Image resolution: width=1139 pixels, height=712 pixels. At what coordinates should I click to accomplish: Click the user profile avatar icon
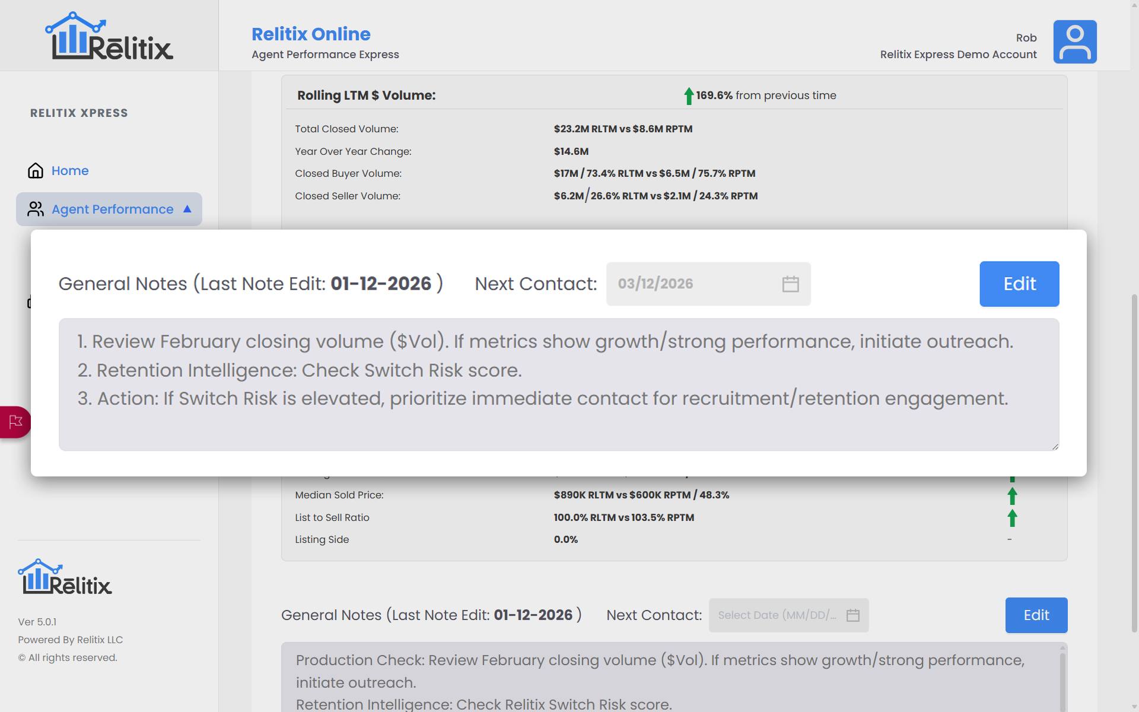pos(1074,42)
